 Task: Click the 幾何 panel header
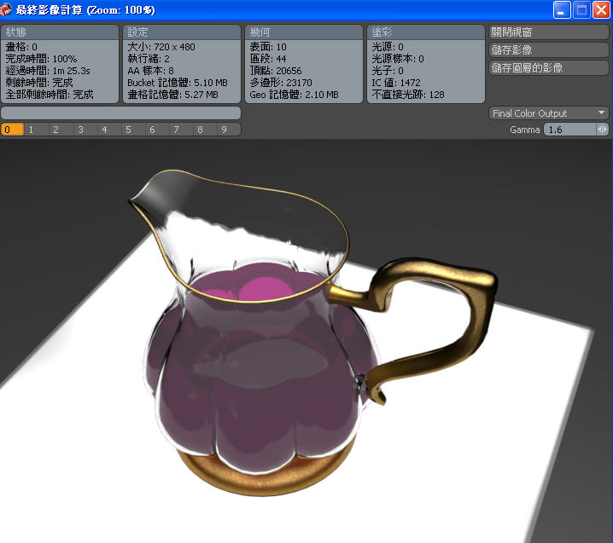(304, 32)
